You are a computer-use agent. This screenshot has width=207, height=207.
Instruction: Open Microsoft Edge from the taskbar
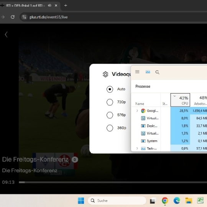pyautogui.click(x=177, y=200)
